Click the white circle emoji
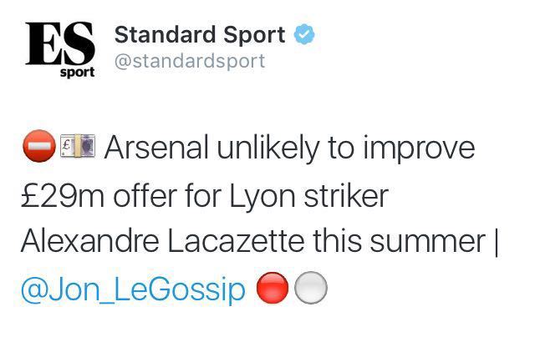This screenshot has width=535, height=342. (310, 288)
